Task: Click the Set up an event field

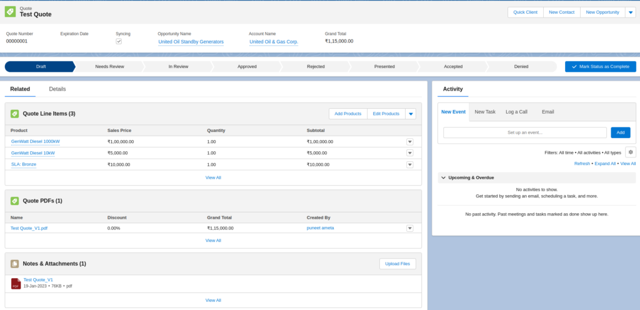Action: [x=524, y=132]
